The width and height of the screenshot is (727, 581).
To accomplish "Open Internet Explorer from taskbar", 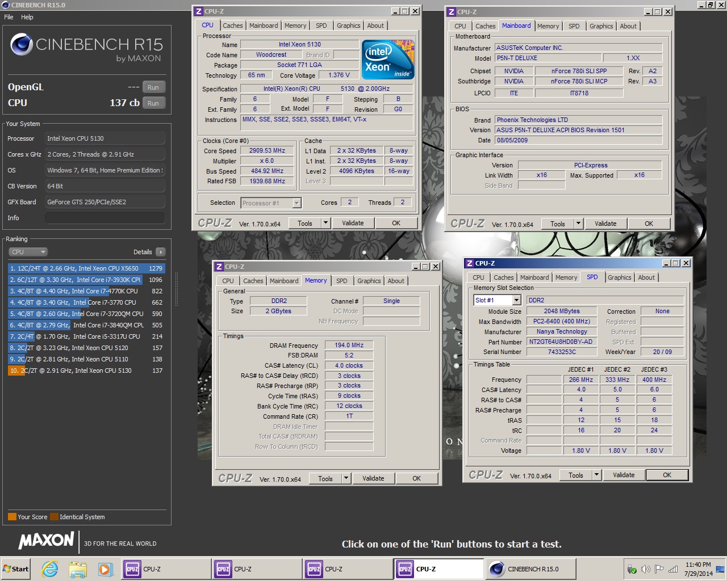I will click(x=50, y=569).
